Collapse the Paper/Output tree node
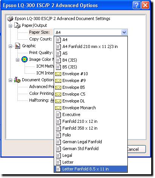 coord(11,26)
